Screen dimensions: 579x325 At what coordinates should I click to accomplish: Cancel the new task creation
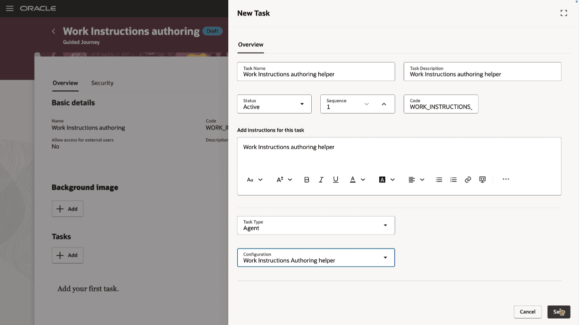click(x=528, y=311)
